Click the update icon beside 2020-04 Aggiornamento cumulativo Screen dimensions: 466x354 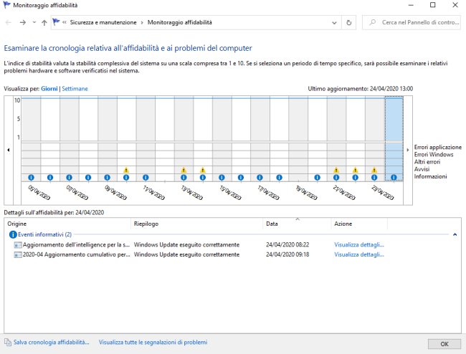click(x=18, y=255)
